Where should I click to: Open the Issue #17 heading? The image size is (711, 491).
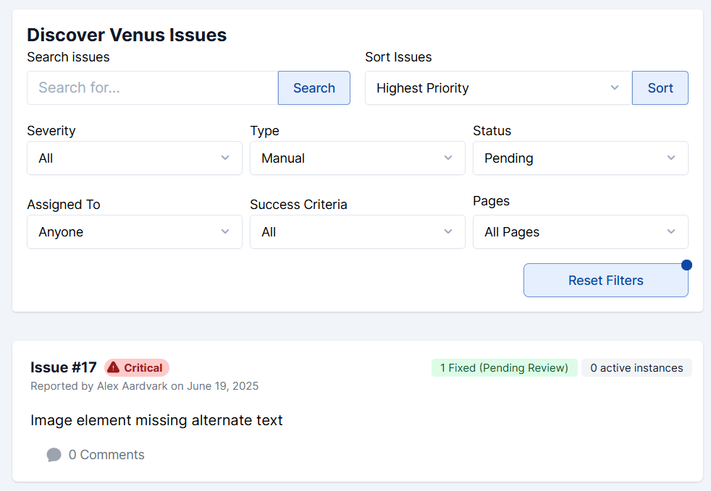pos(64,368)
